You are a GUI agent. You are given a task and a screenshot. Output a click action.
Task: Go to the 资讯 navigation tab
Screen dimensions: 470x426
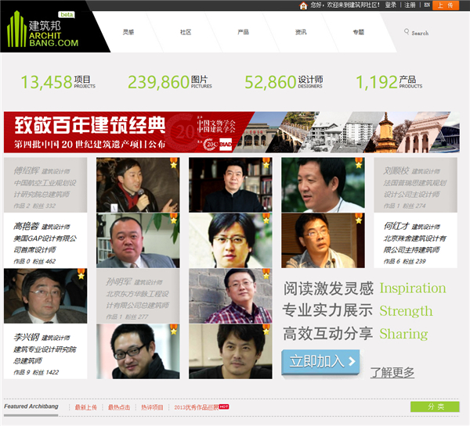pos(301,32)
